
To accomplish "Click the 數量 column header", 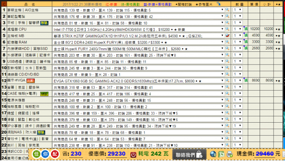I will pos(239,4).
